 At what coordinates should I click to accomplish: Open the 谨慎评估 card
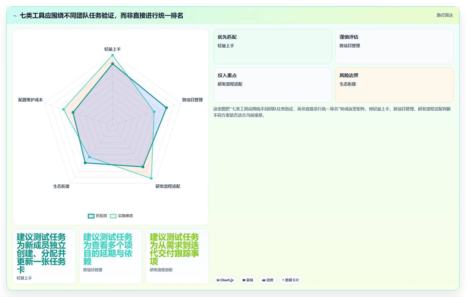click(x=394, y=47)
